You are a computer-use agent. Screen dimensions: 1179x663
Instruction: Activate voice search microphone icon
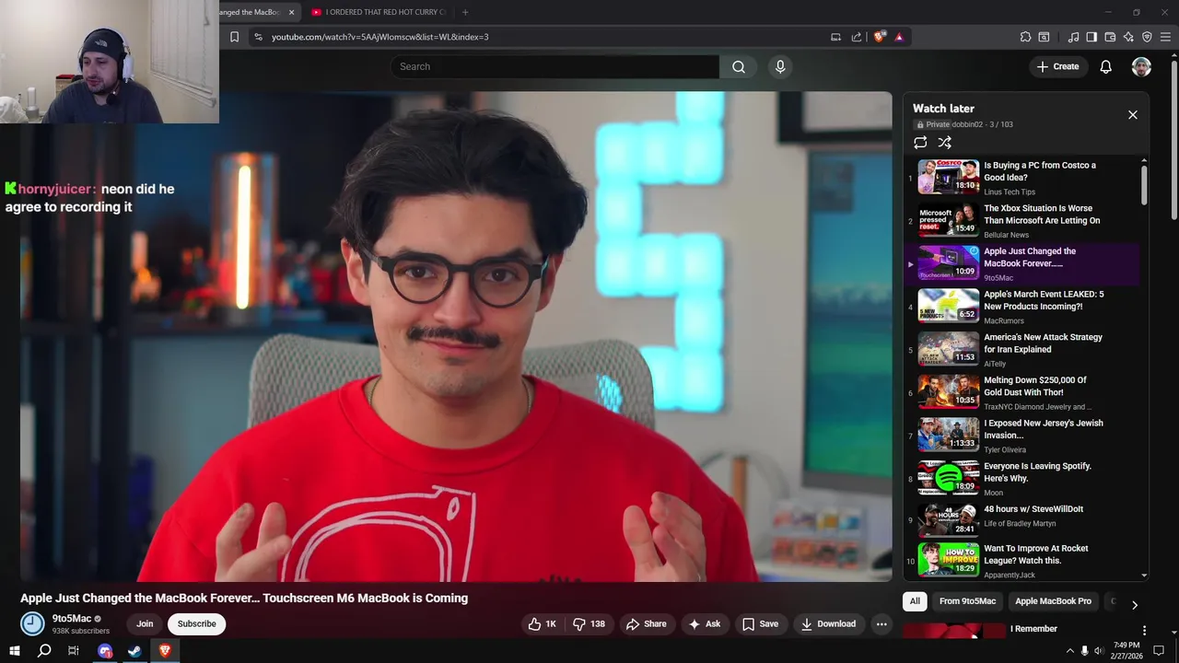coord(780,66)
